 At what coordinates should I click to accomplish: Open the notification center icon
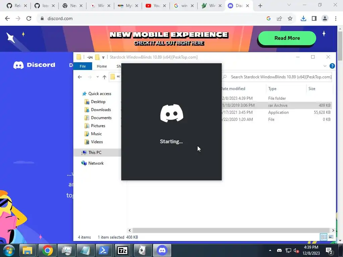click(x=329, y=251)
